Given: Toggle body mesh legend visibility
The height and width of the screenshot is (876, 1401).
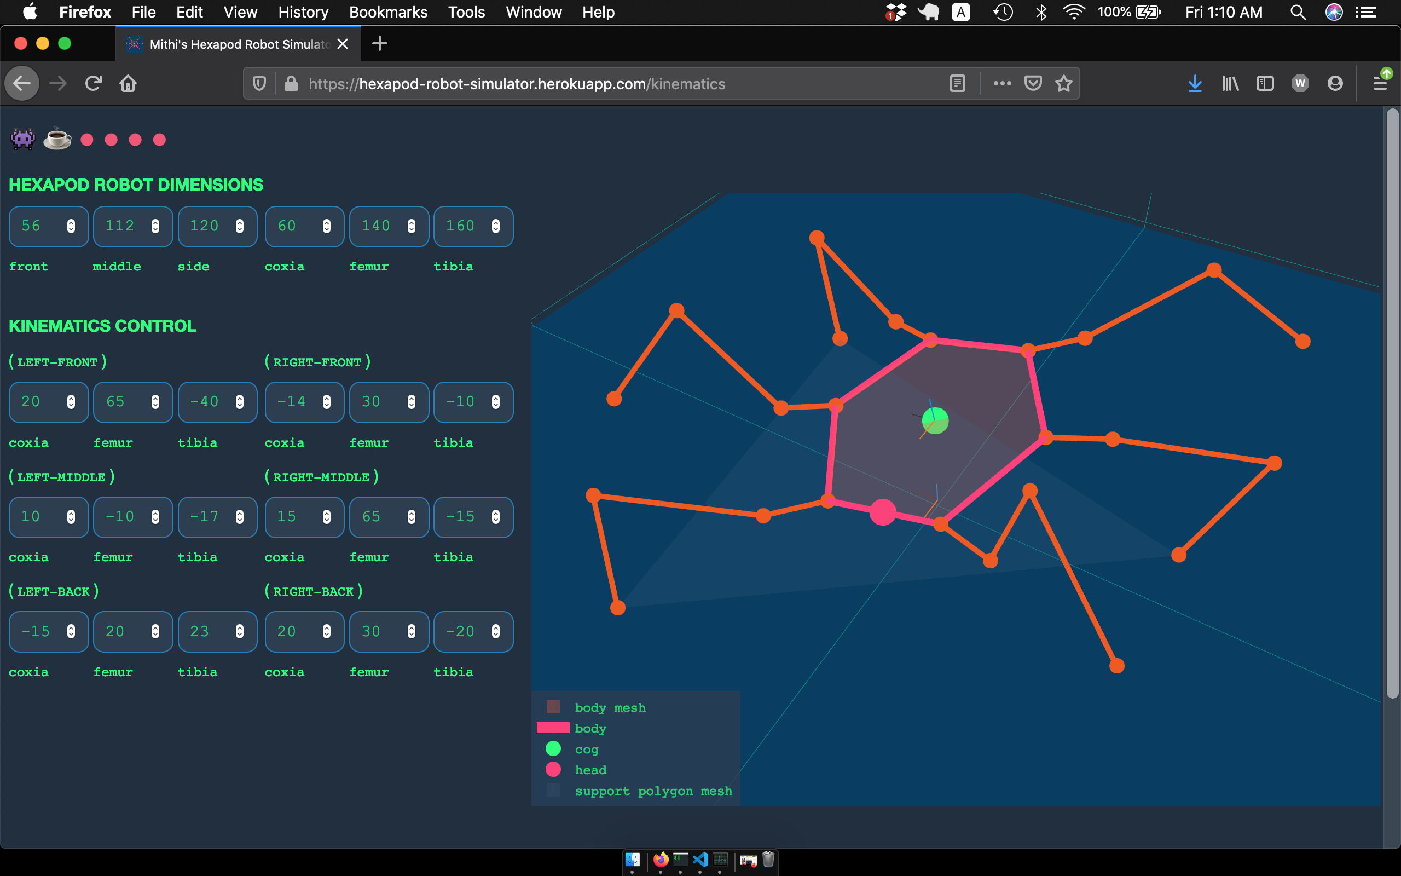Looking at the screenshot, I should coord(610,707).
